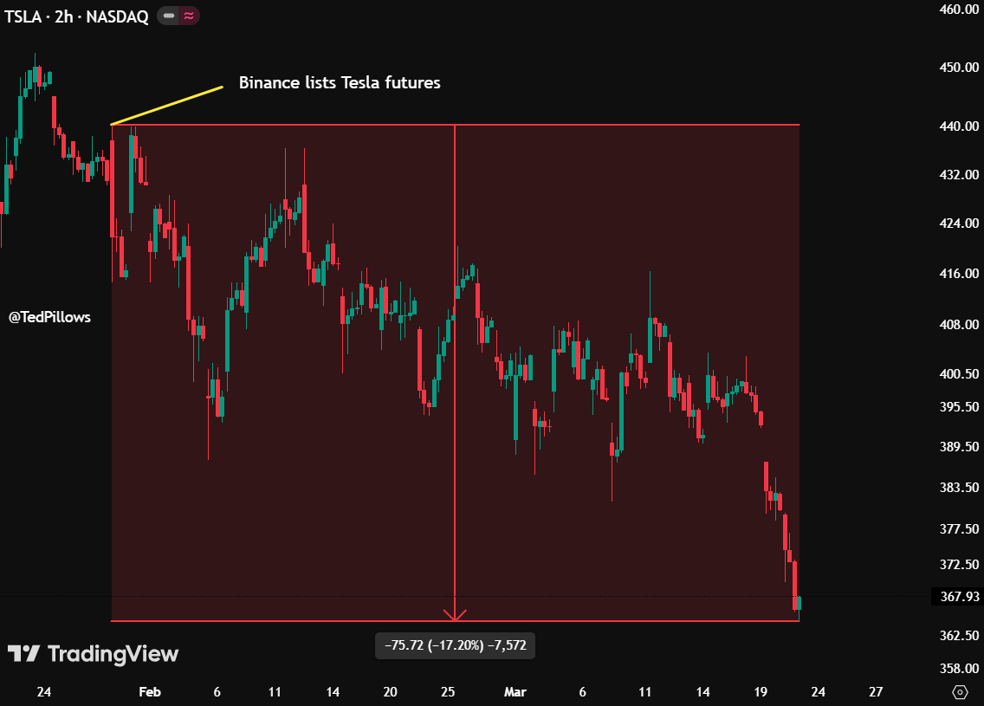Click the 358.00 price axis label

point(959,669)
